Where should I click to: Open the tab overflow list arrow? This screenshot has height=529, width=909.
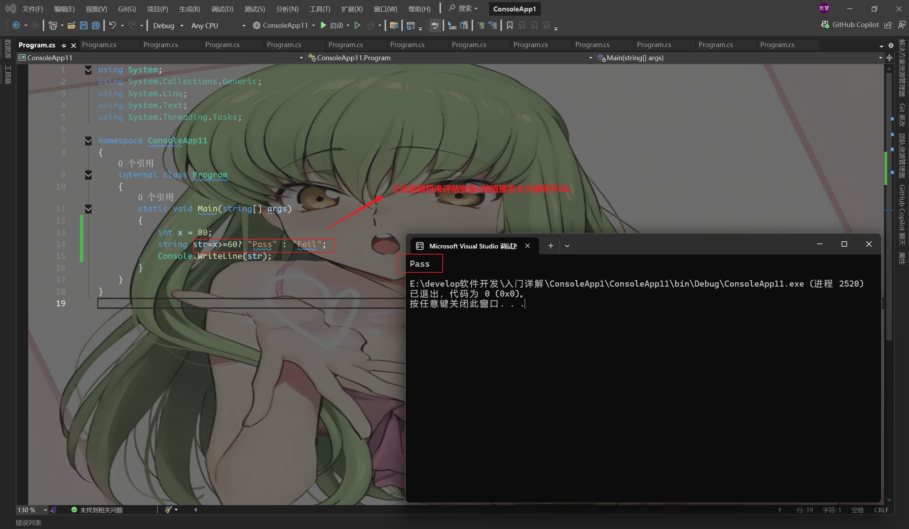tap(881, 46)
